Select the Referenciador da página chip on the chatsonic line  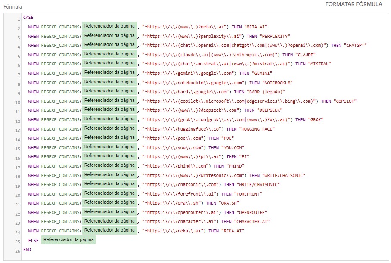point(109,184)
